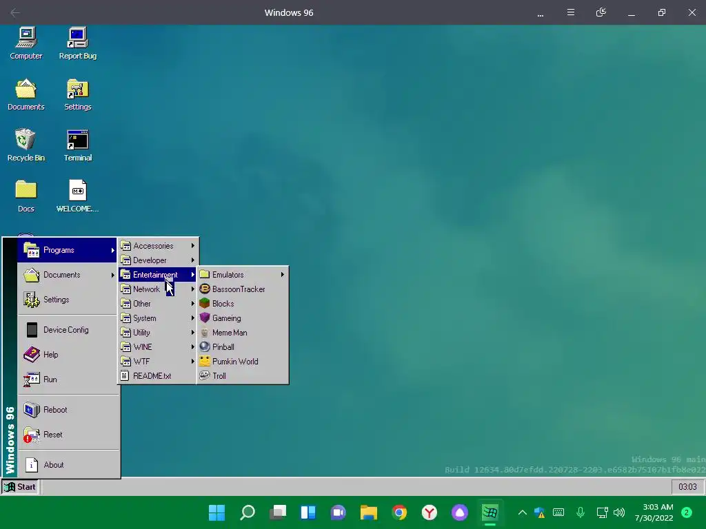Screen dimensions: 706x529
Task: Open About from the Start menu
Action: point(68,465)
